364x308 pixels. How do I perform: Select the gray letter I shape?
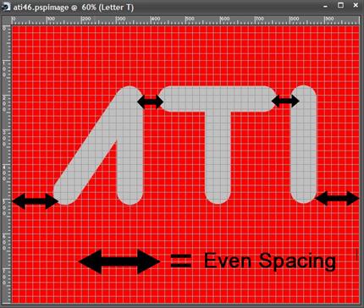[x=303, y=144]
